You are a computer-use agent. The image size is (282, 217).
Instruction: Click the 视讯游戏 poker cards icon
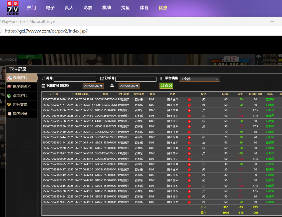pyautogui.click(x=9, y=78)
